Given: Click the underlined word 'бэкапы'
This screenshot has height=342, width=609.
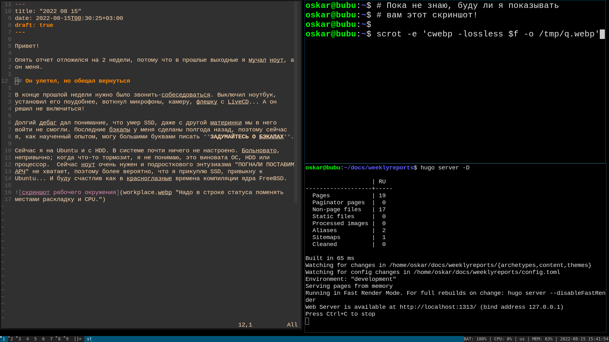Looking at the screenshot, I should [120, 130].
